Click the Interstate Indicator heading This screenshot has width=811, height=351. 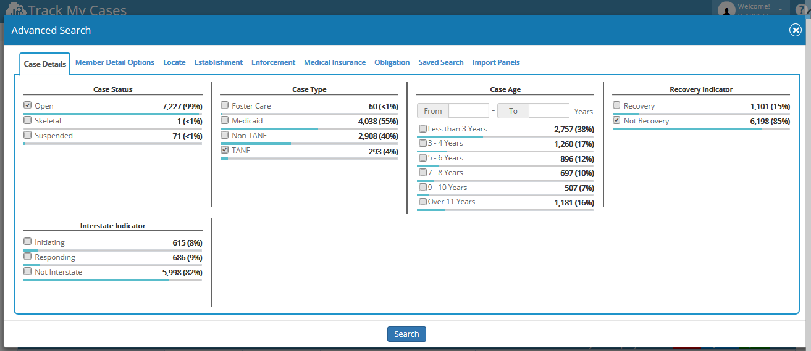(113, 226)
